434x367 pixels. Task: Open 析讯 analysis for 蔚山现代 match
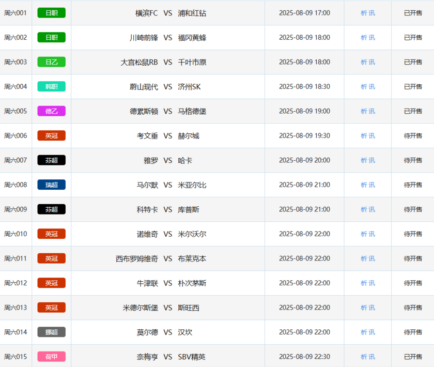click(368, 87)
